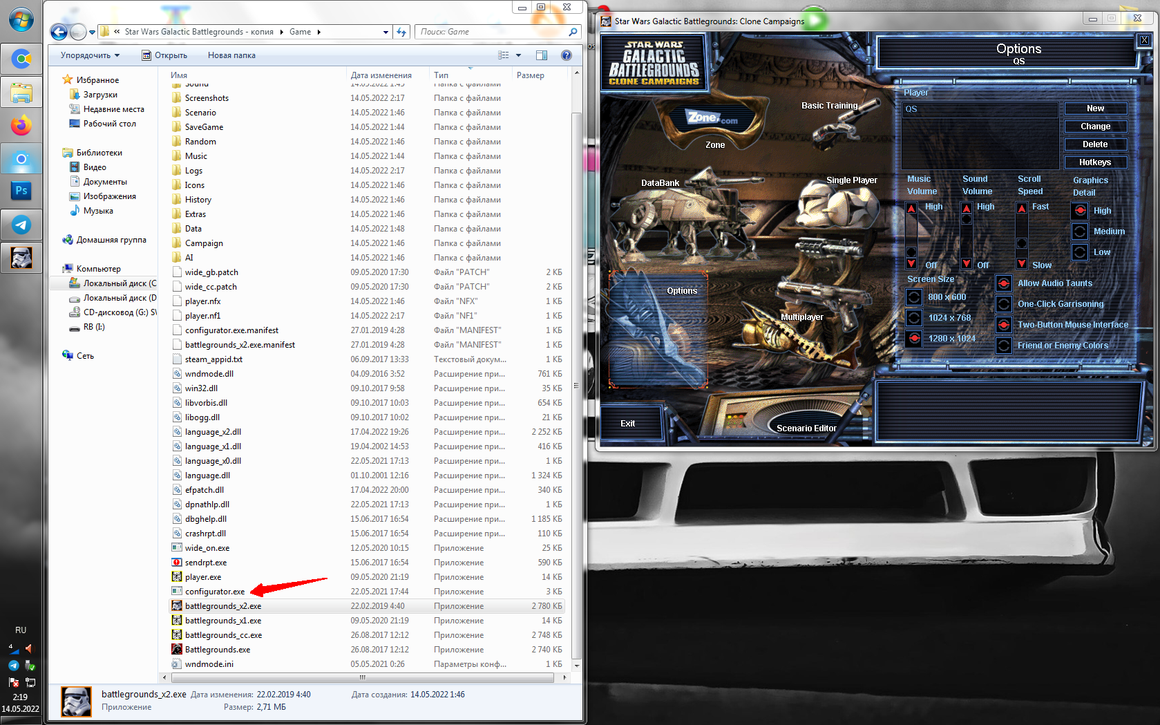This screenshot has width=1160, height=725.
Task: Open Scenario Editor game menu
Action: [806, 429]
